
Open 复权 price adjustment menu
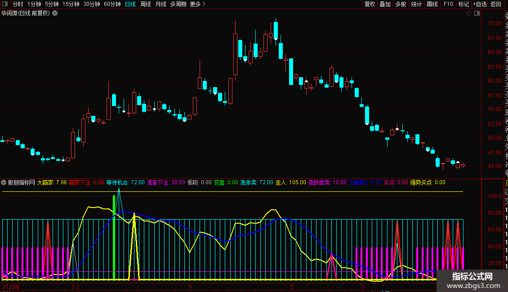(370, 4)
